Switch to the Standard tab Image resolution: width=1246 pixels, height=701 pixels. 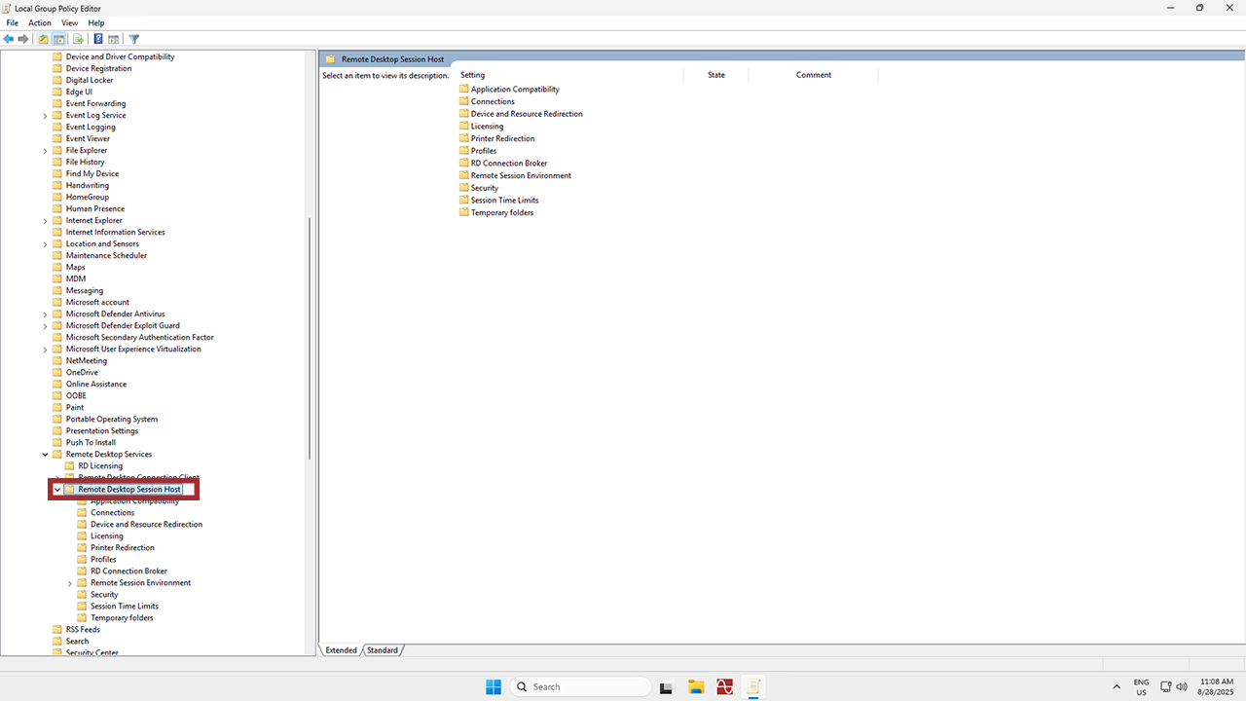(382, 650)
